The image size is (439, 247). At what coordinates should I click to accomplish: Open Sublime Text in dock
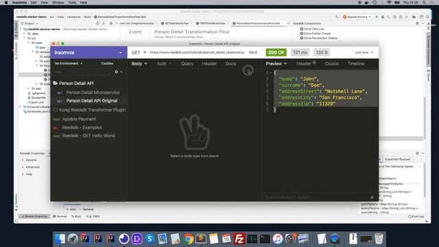(x=201, y=239)
